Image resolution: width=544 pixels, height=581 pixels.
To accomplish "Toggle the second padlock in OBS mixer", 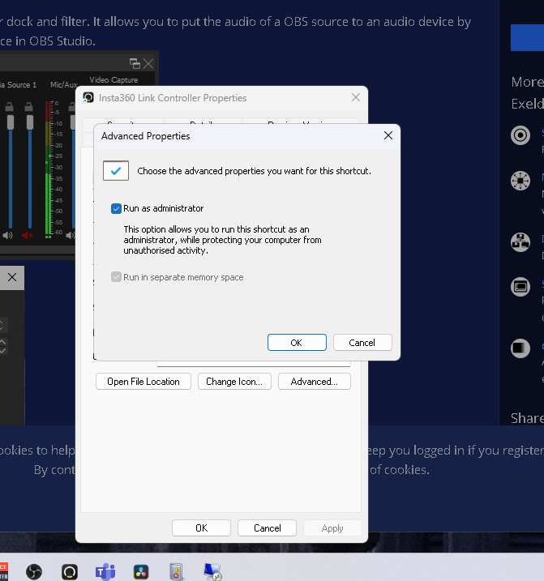I will click(x=28, y=107).
